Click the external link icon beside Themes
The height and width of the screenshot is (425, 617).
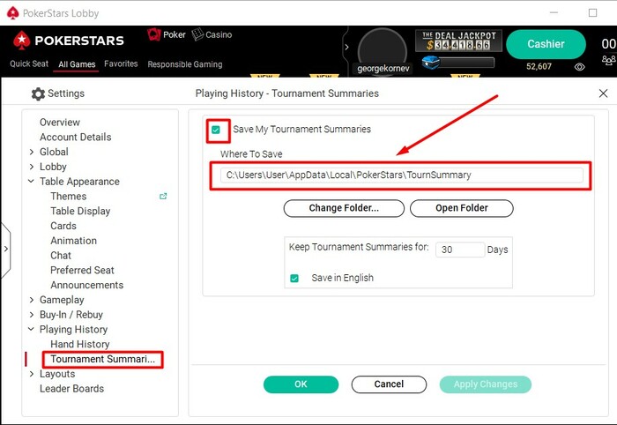[x=163, y=196]
